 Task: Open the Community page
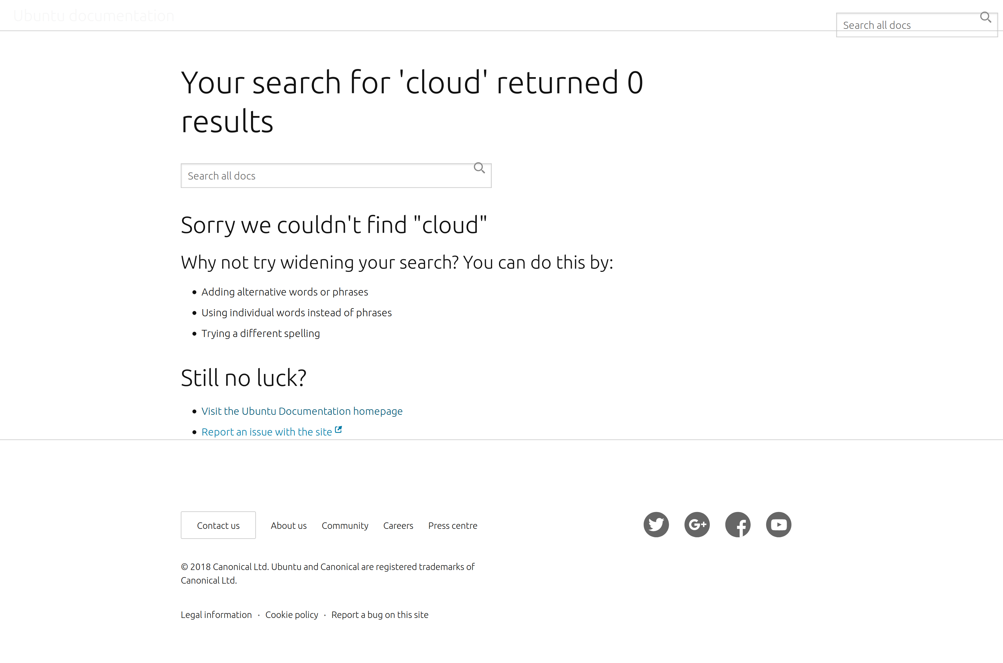pyautogui.click(x=344, y=526)
